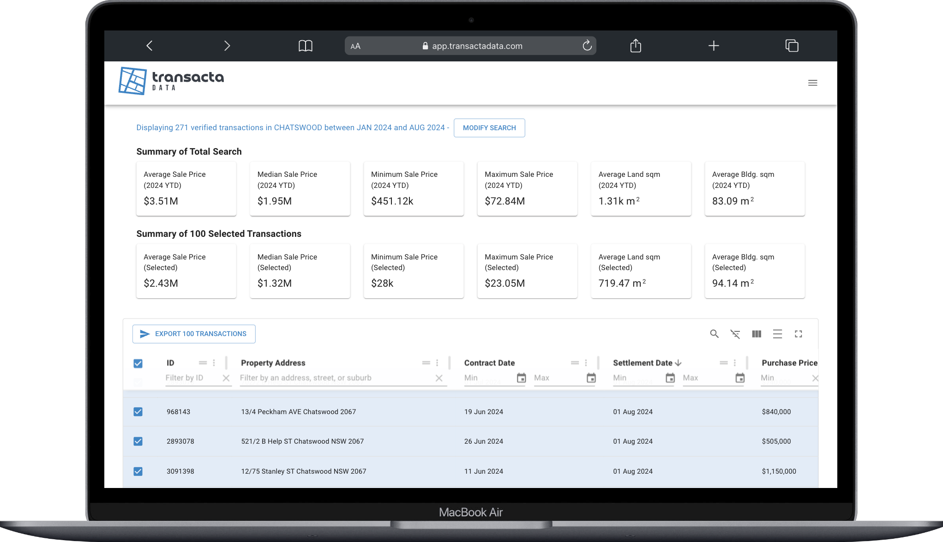Viewport: 943px width, 542px height.
Task: Open Settlement Date Max calendar picker
Action: point(740,378)
